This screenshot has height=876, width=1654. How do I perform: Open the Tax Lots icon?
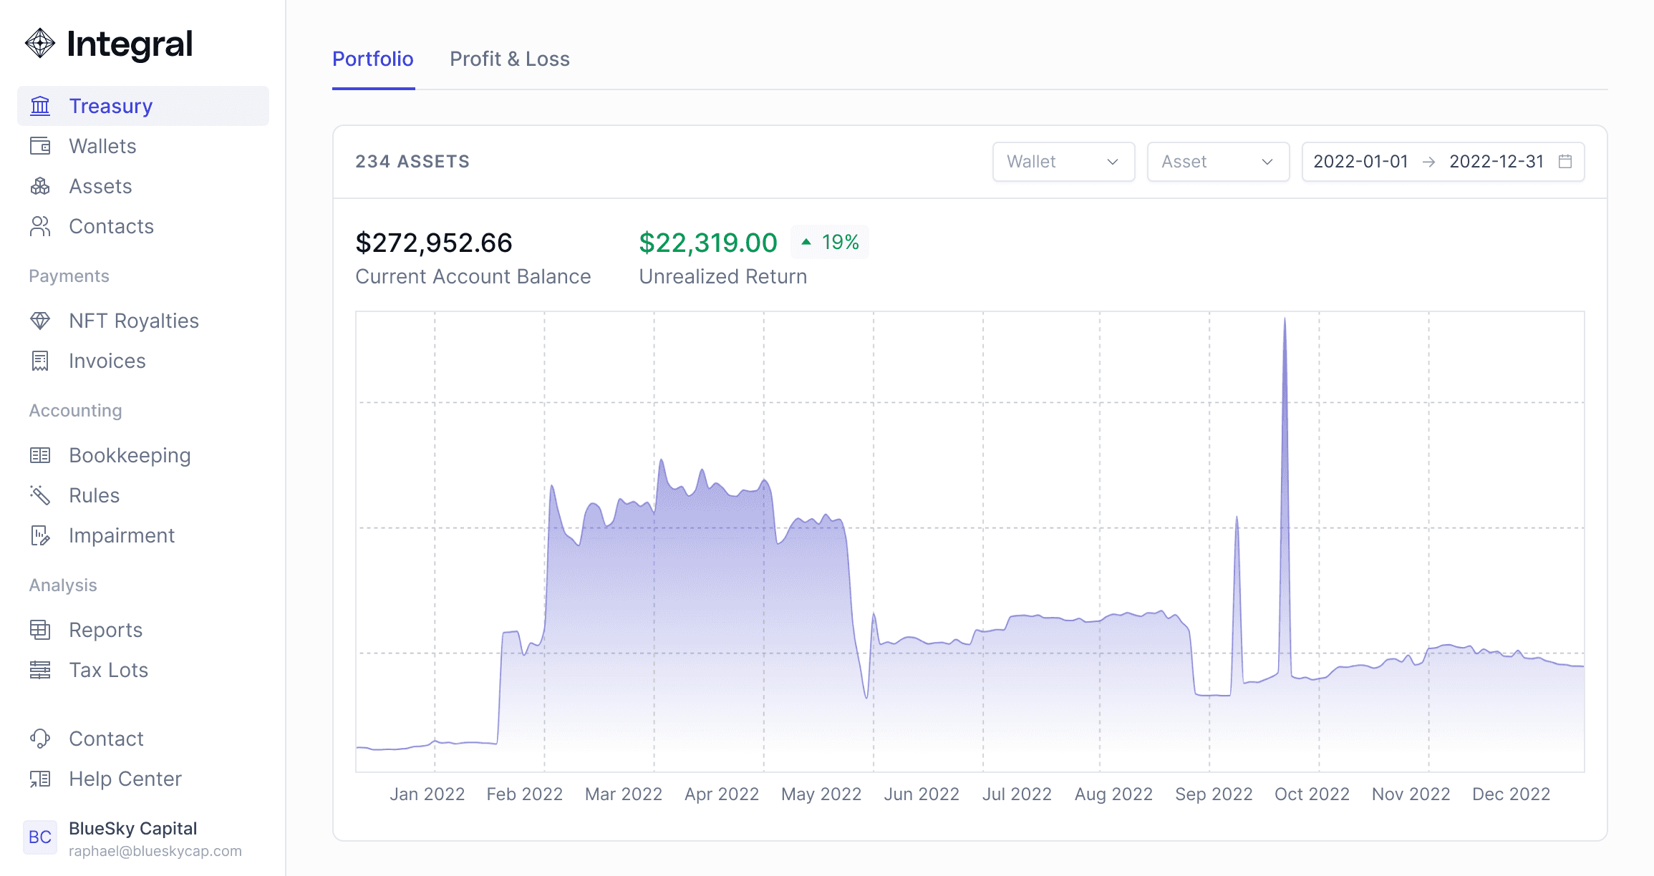click(40, 670)
